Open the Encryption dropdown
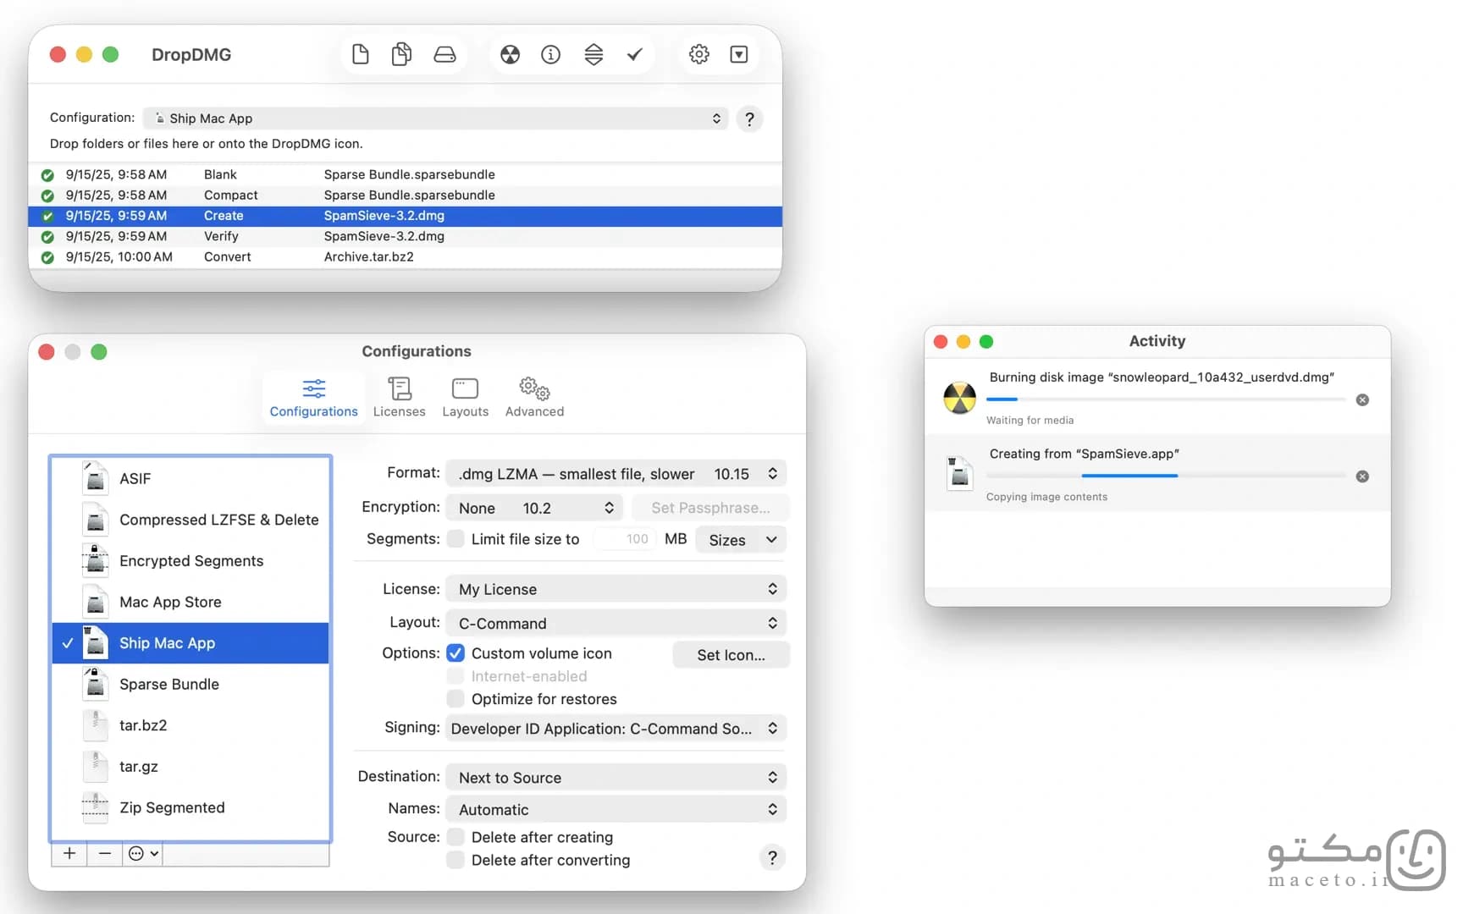Viewport: 1463px width, 914px height. click(534, 508)
